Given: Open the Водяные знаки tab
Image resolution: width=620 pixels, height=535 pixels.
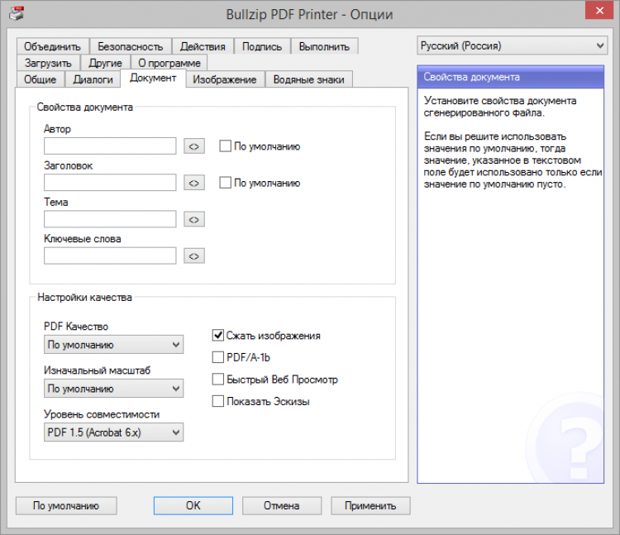Looking at the screenshot, I should (x=309, y=79).
